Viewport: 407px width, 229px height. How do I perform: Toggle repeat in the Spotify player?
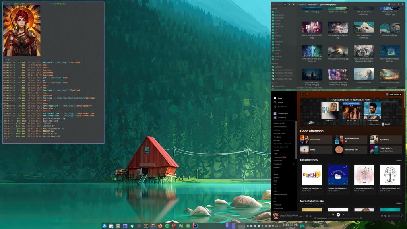point(349,215)
